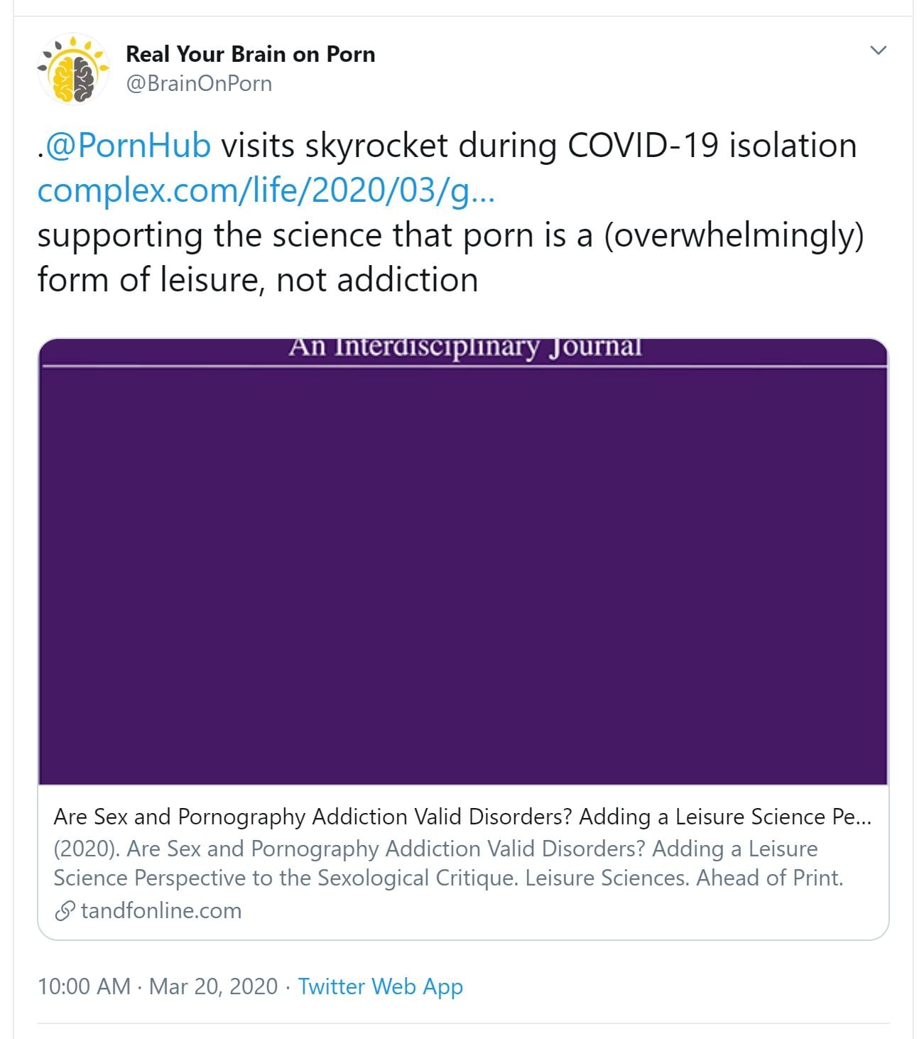Open the tweet options chevron menu
The width and height of the screenshot is (924, 1039).
[x=879, y=50]
